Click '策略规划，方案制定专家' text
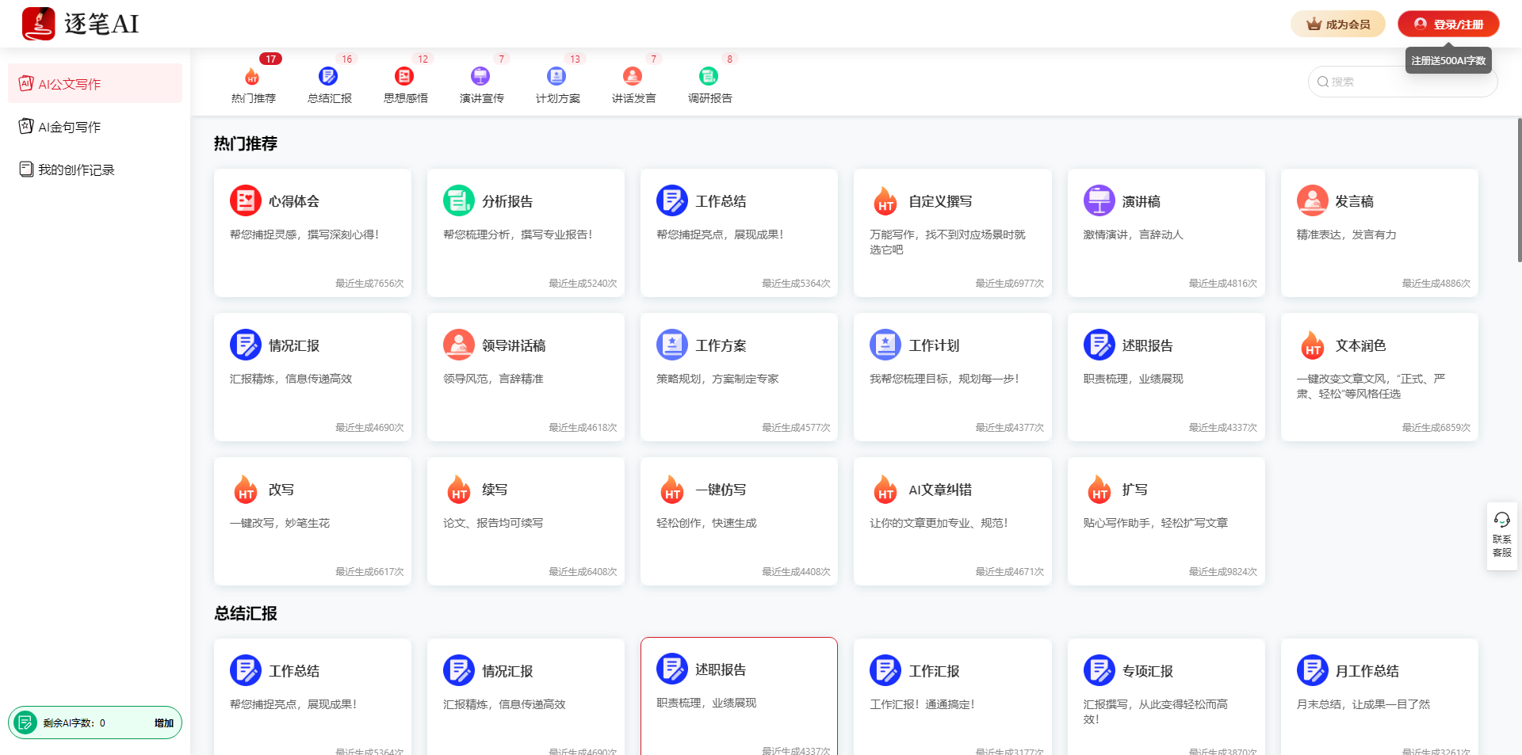The height and width of the screenshot is (755, 1522). coord(717,379)
